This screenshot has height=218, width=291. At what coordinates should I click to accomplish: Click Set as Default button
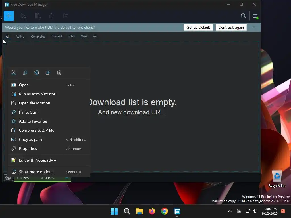[198, 28]
